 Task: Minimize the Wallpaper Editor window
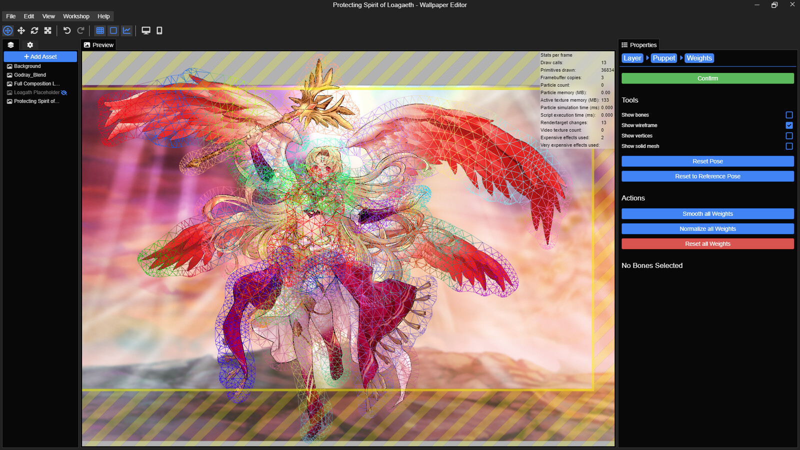click(x=757, y=5)
